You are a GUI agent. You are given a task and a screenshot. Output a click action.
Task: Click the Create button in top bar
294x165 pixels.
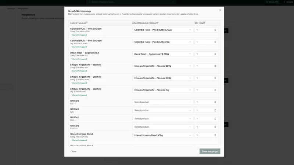tap(288, 2)
